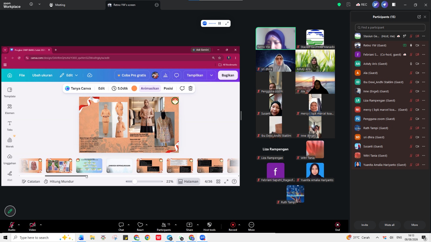Select the Teks tool in Canva
Viewport: 431px width, 242px height.
coord(10,126)
